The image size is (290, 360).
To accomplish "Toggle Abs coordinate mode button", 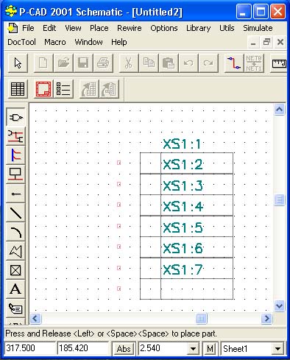I will pyautogui.click(x=124, y=348).
